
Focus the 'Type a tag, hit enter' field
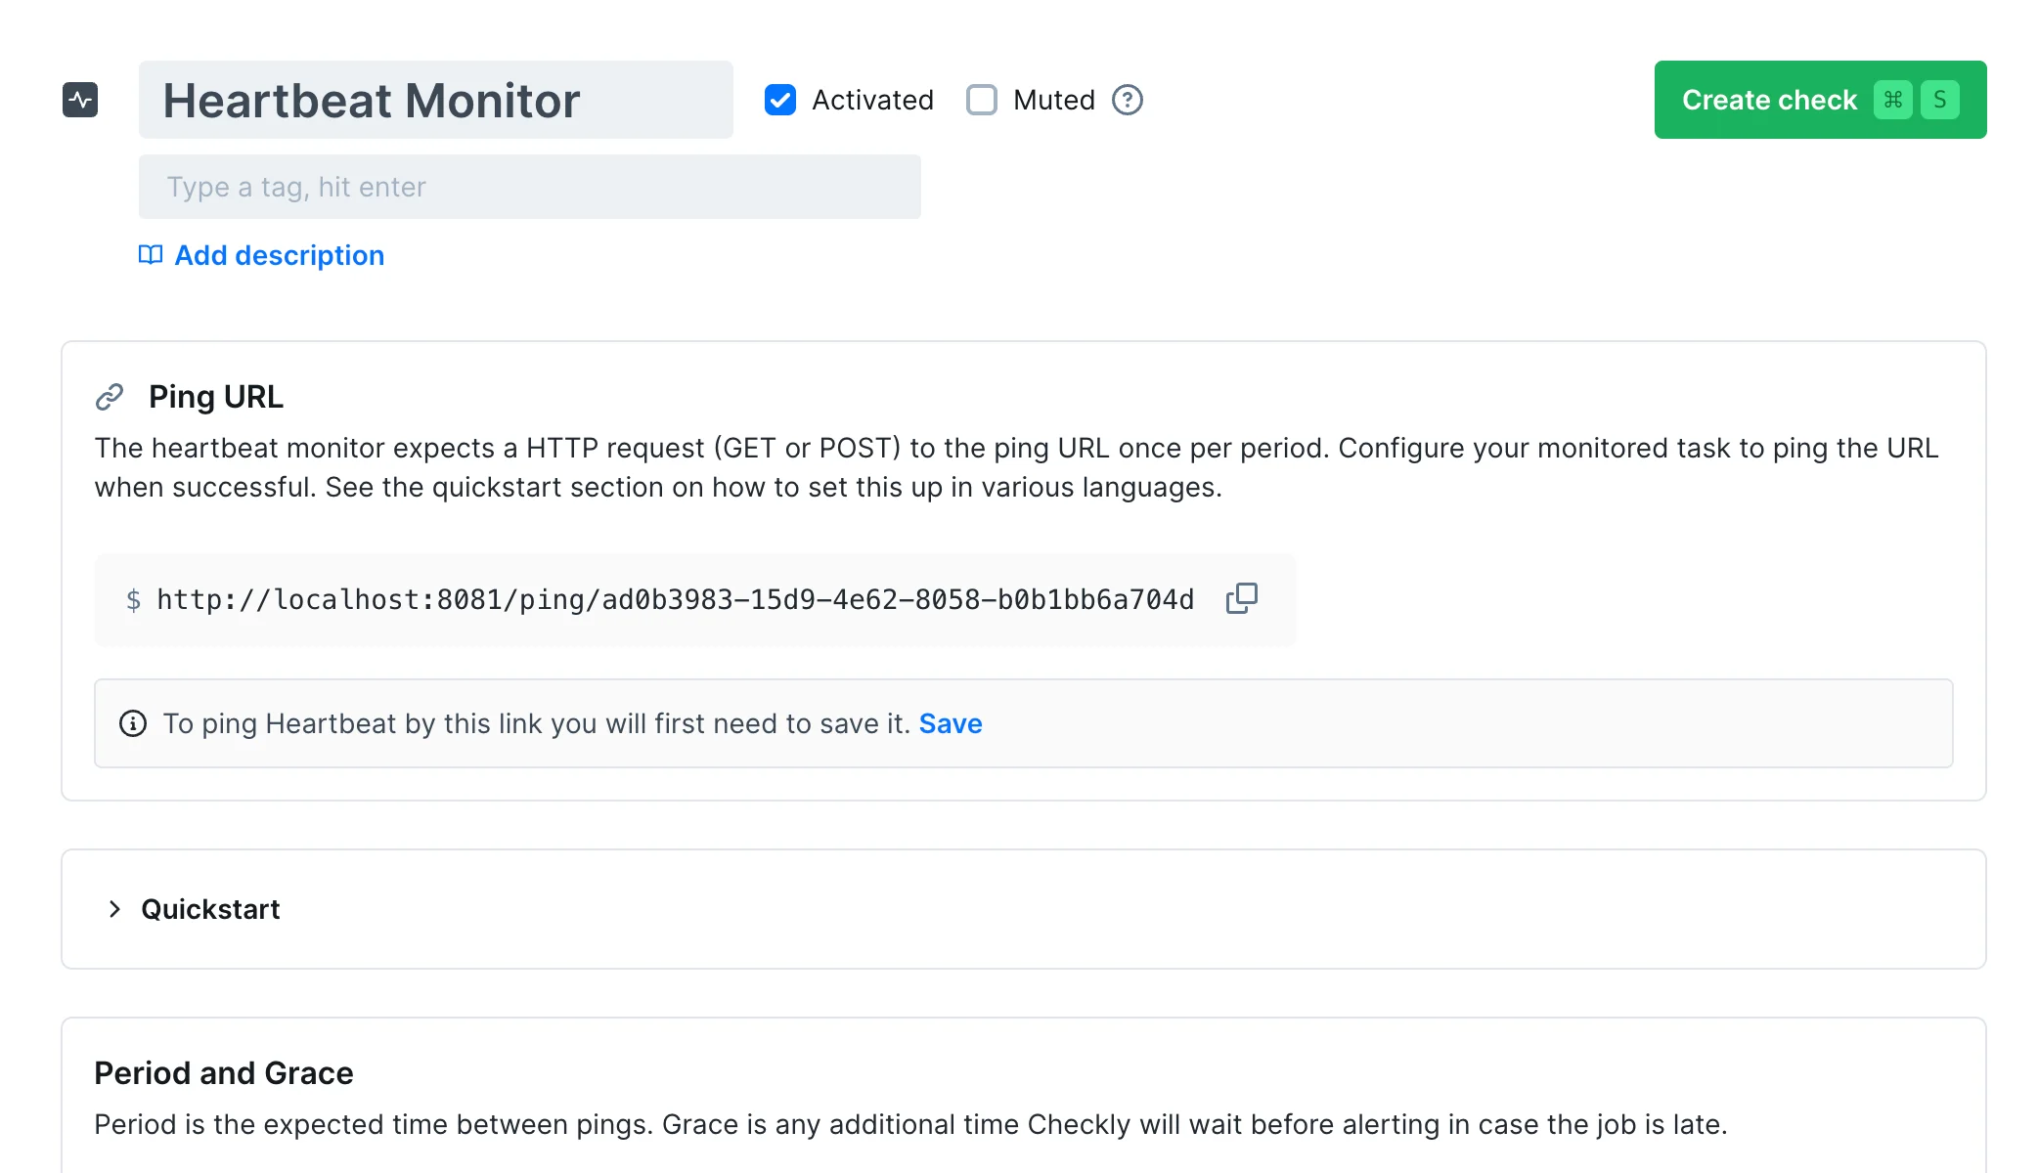point(530,187)
